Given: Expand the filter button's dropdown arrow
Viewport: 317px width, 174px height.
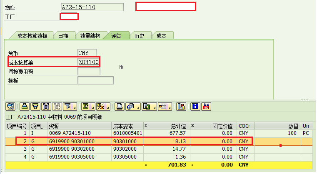Looking at the screenshot, I should click(75, 108).
